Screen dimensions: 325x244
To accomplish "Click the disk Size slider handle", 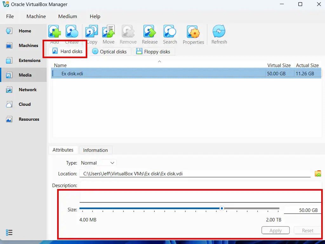I will 222,208.
